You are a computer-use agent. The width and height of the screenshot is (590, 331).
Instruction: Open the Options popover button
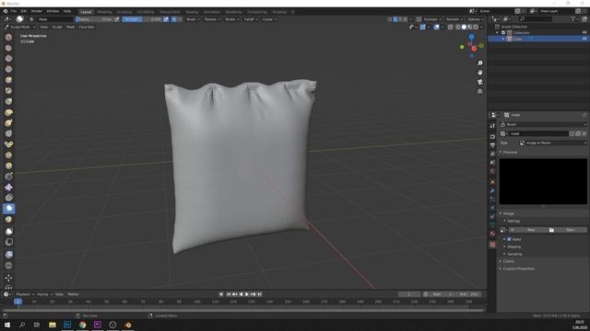[x=476, y=19]
